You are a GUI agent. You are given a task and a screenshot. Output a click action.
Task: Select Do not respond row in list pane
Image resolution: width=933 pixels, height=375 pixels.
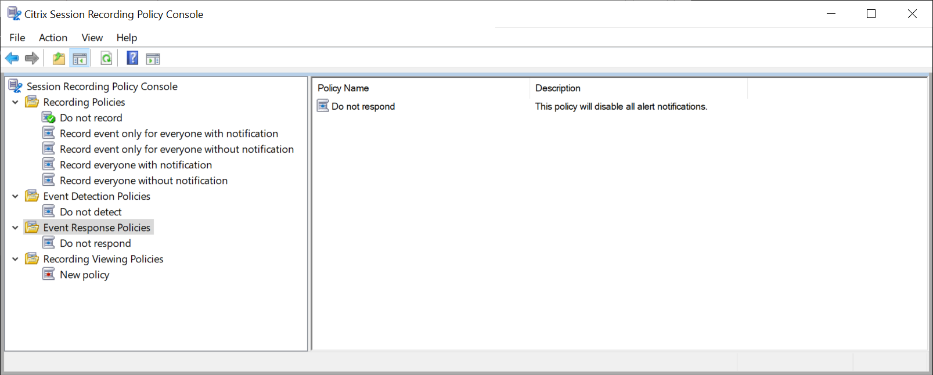[363, 106]
